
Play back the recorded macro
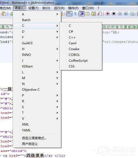tap(120, 14)
